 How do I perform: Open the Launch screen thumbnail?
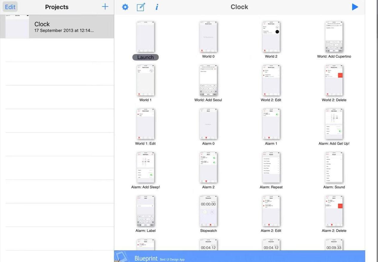(145, 36)
